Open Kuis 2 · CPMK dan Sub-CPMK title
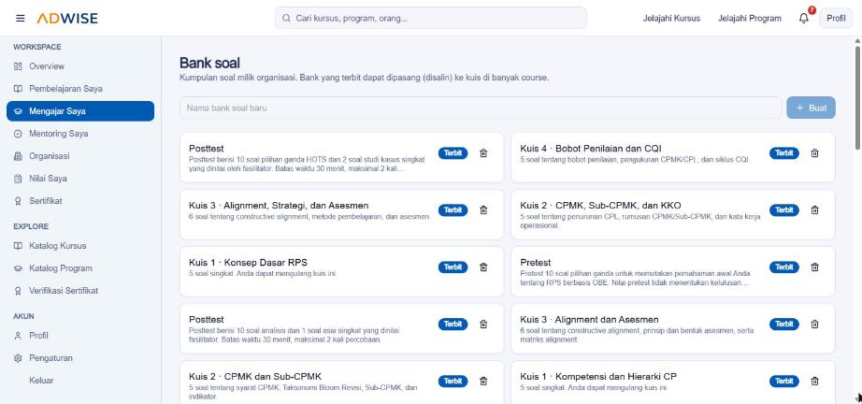The height and width of the screenshot is (404, 862). tap(255, 377)
